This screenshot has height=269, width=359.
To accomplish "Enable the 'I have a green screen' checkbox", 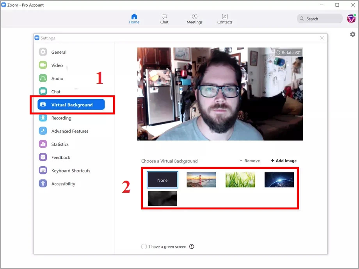I will click(x=144, y=246).
